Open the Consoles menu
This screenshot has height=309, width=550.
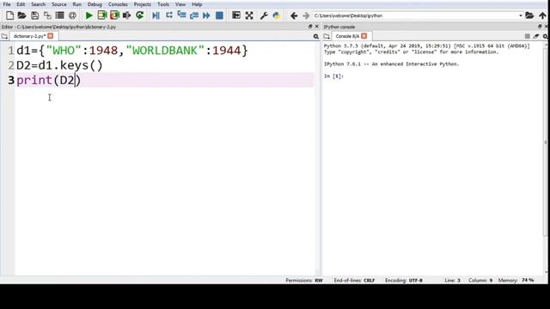(118, 4)
